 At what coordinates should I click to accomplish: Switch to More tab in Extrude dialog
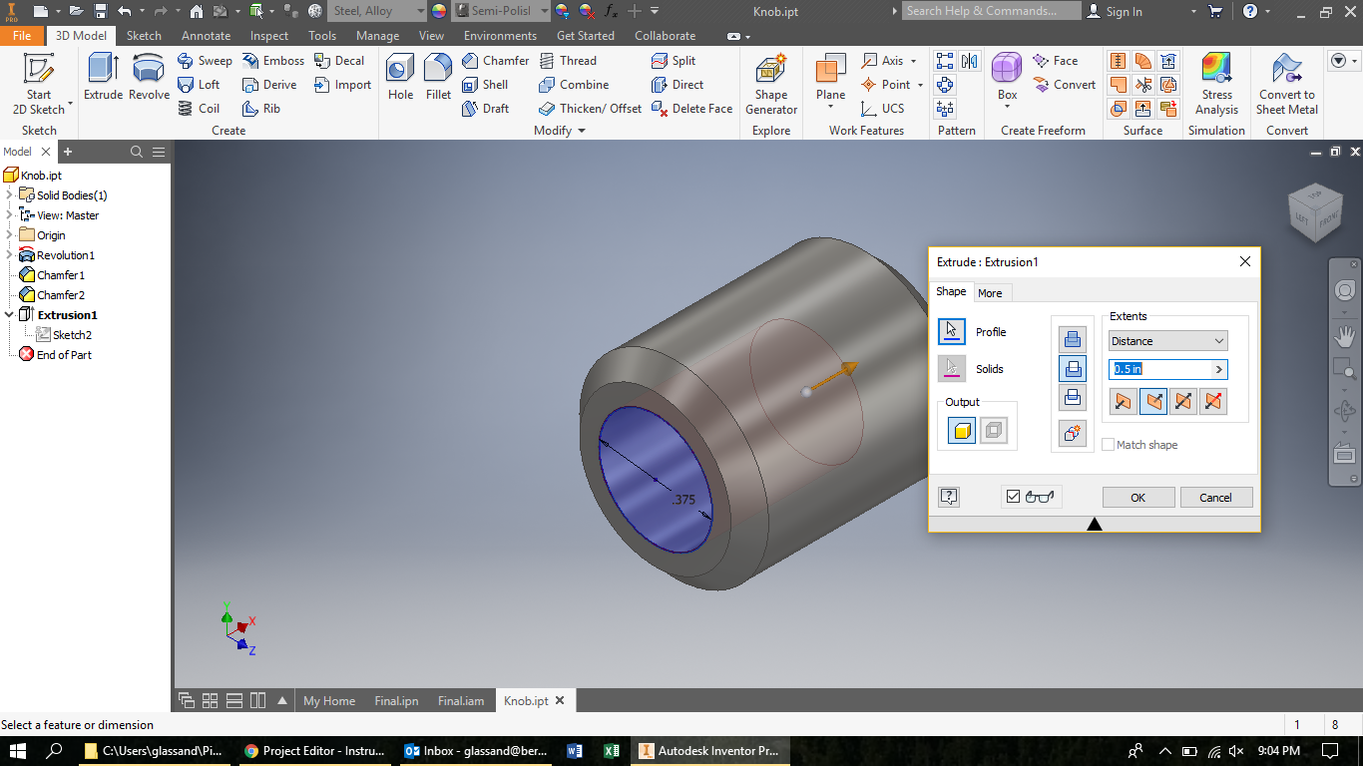[990, 292]
